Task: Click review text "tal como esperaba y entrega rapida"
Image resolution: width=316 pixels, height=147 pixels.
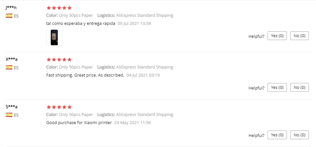Action: click(x=81, y=23)
